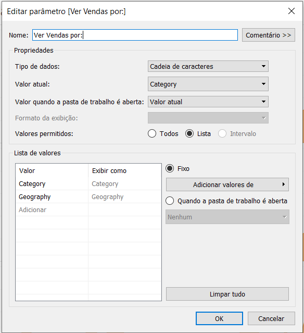Choose the Fixo option
This screenshot has width=304, height=333.
pyautogui.click(x=170, y=168)
